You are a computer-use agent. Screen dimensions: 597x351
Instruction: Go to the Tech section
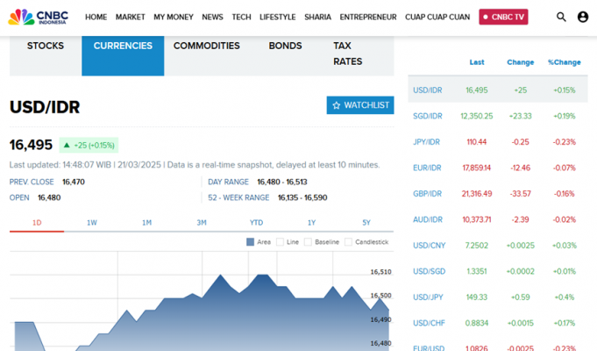click(241, 17)
